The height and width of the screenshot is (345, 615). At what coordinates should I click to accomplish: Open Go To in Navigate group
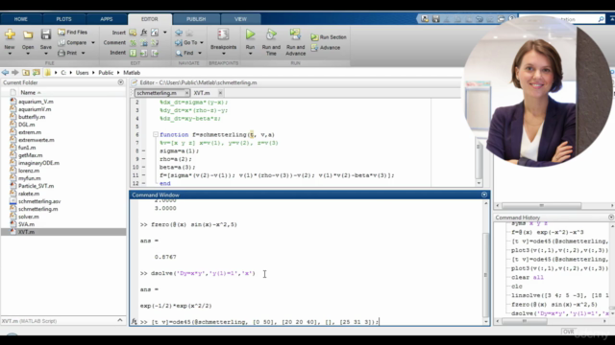tap(186, 42)
